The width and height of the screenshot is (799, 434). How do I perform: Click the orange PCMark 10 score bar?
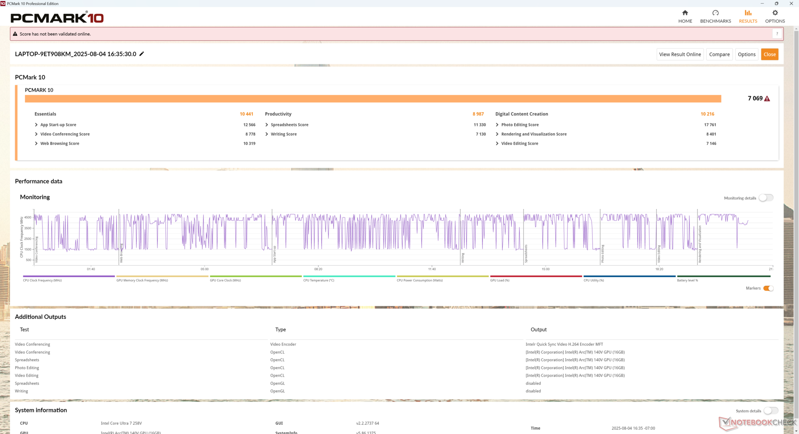[373, 99]
